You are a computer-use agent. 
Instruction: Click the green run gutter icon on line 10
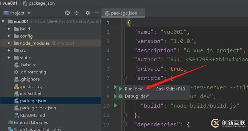[115, 106]
